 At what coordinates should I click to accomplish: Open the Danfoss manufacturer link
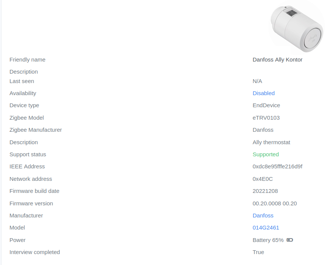263,216
